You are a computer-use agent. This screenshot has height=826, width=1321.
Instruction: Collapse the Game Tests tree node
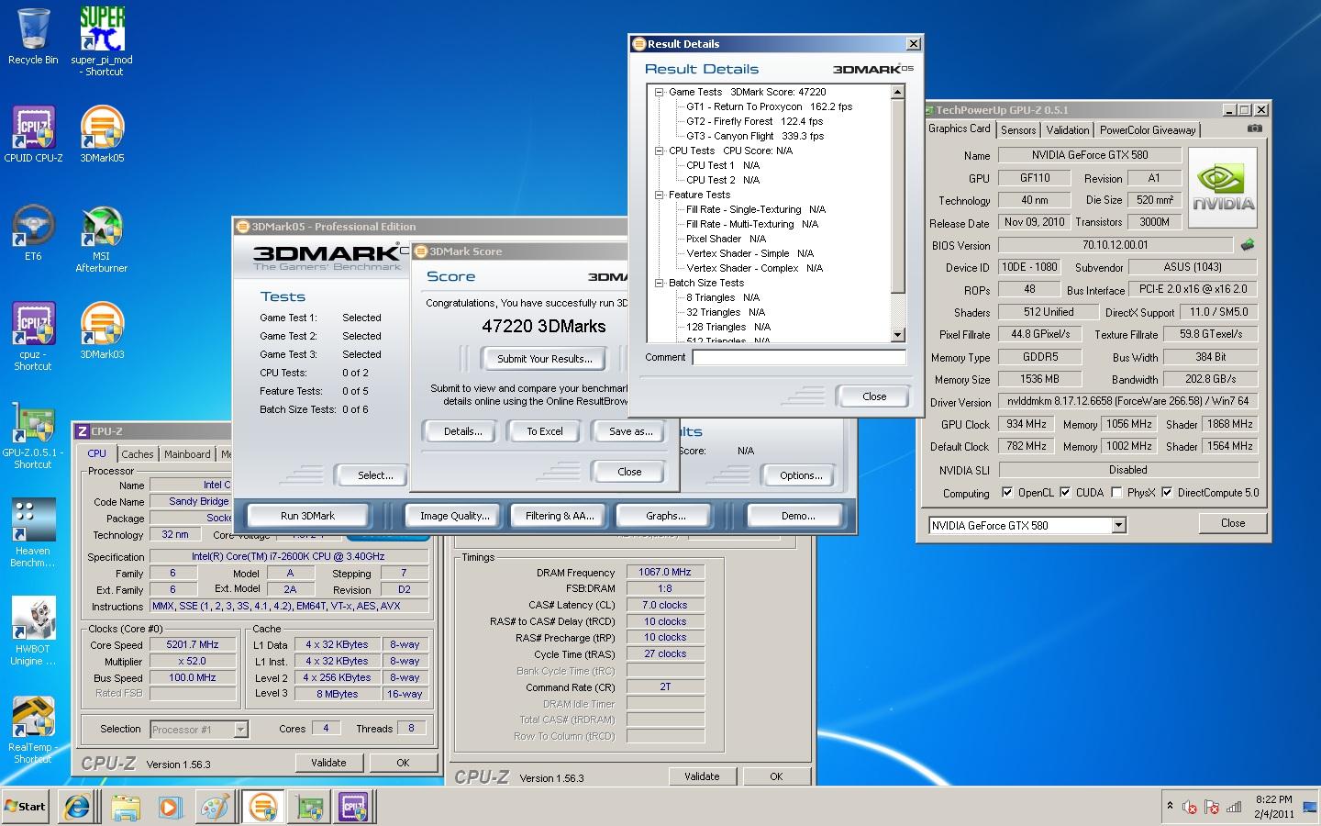(660, 92)
